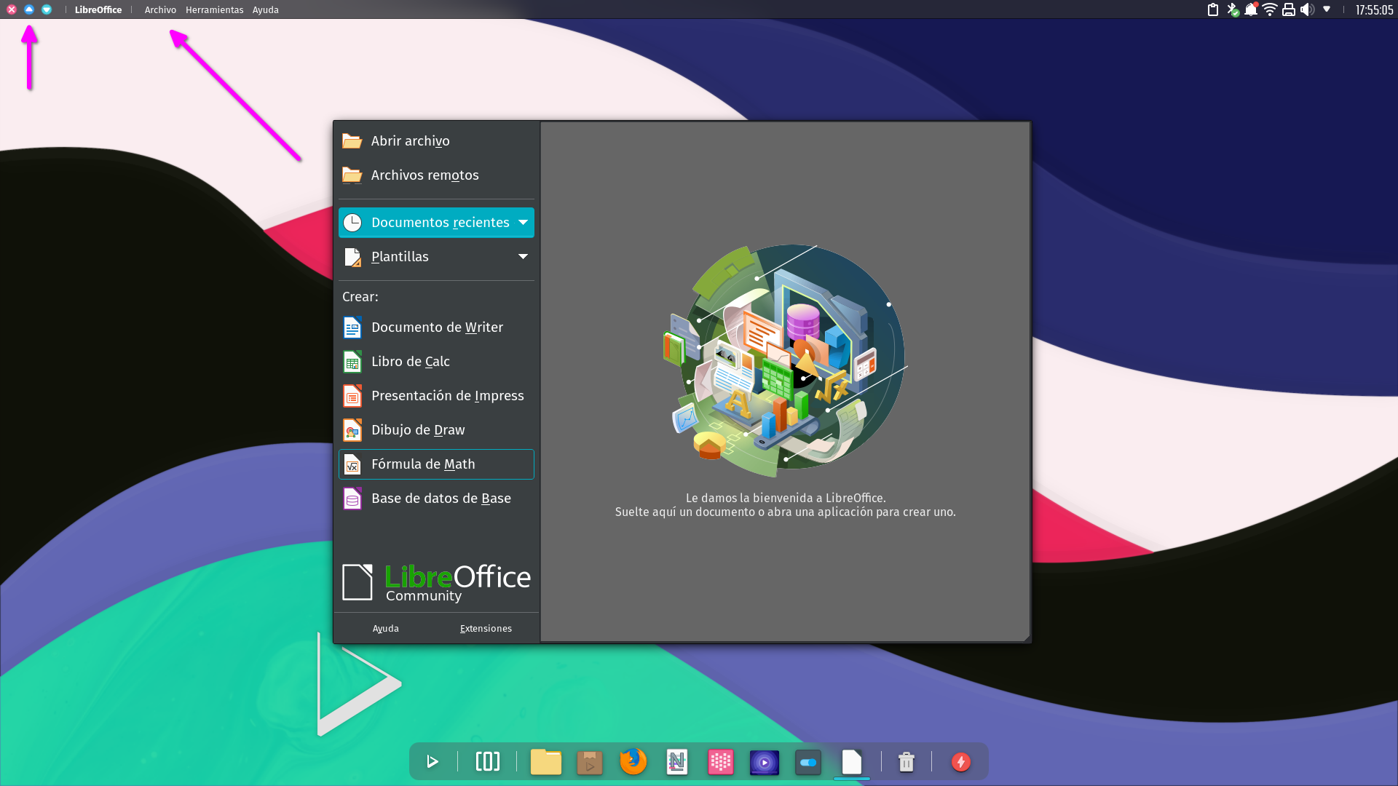Click the window resize grip corner
1398x786 pixels.
pos(1027,638)
